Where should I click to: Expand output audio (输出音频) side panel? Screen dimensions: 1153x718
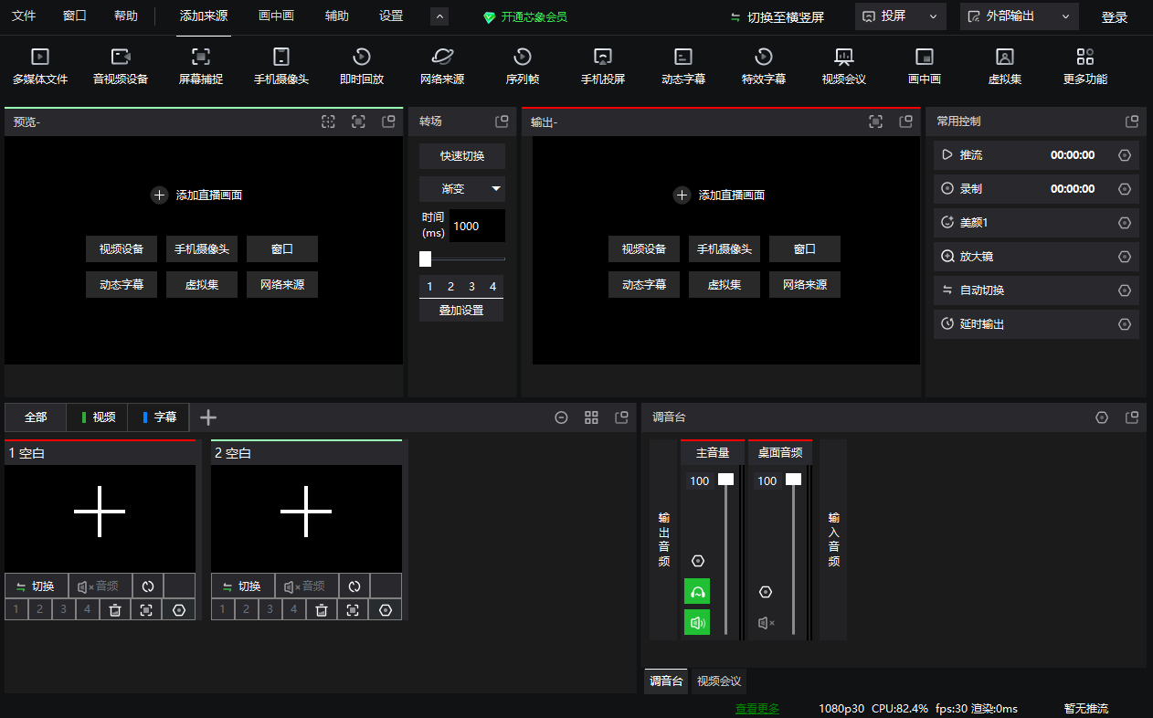[664, 539]
